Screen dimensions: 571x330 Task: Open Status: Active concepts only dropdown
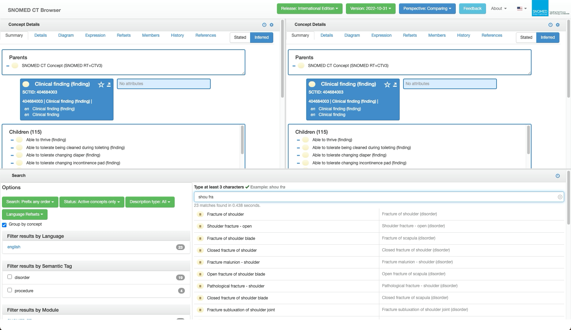click(x=92, y=202)
